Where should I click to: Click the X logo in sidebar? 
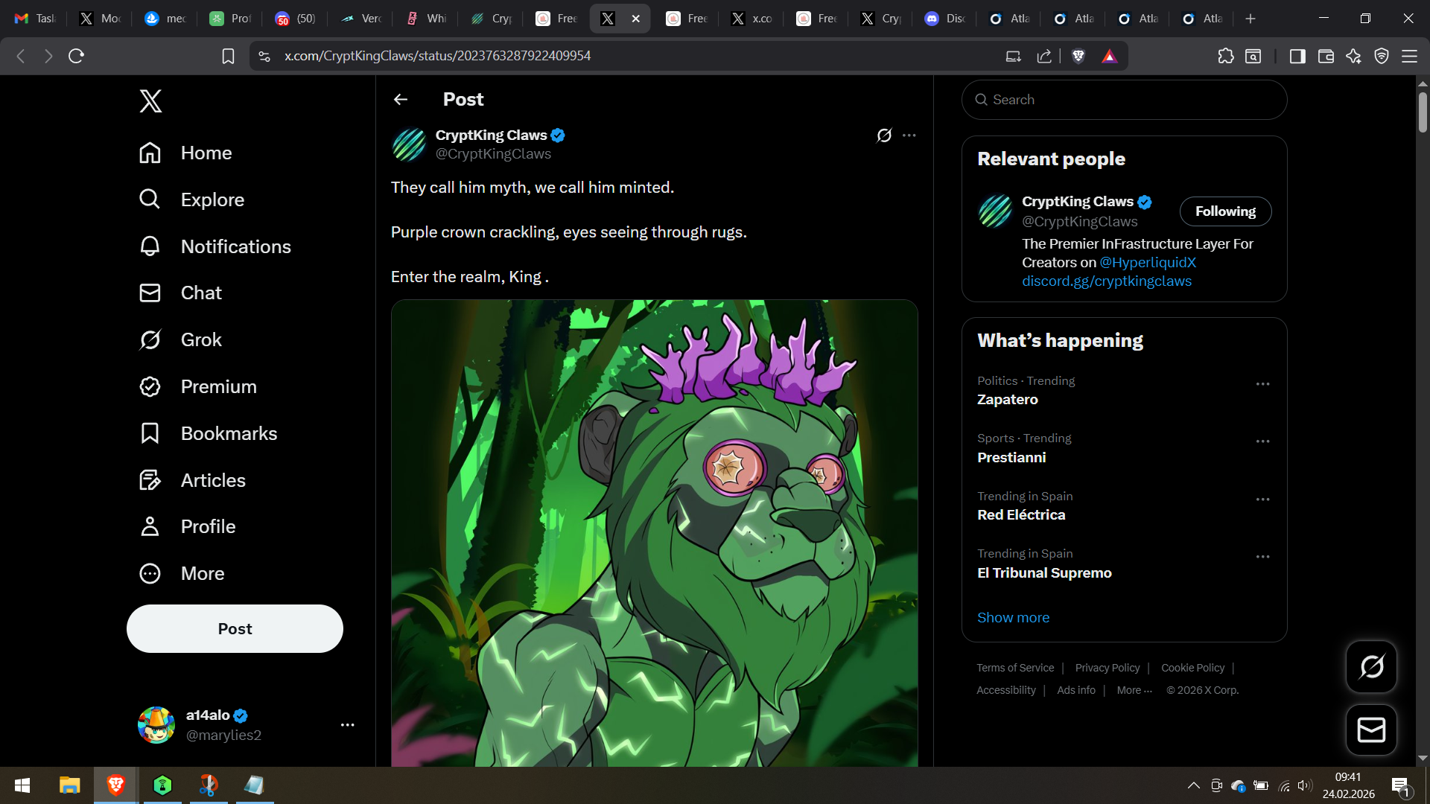[150, 100]
